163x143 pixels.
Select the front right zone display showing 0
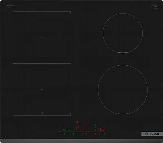click(x=85, y=128)
